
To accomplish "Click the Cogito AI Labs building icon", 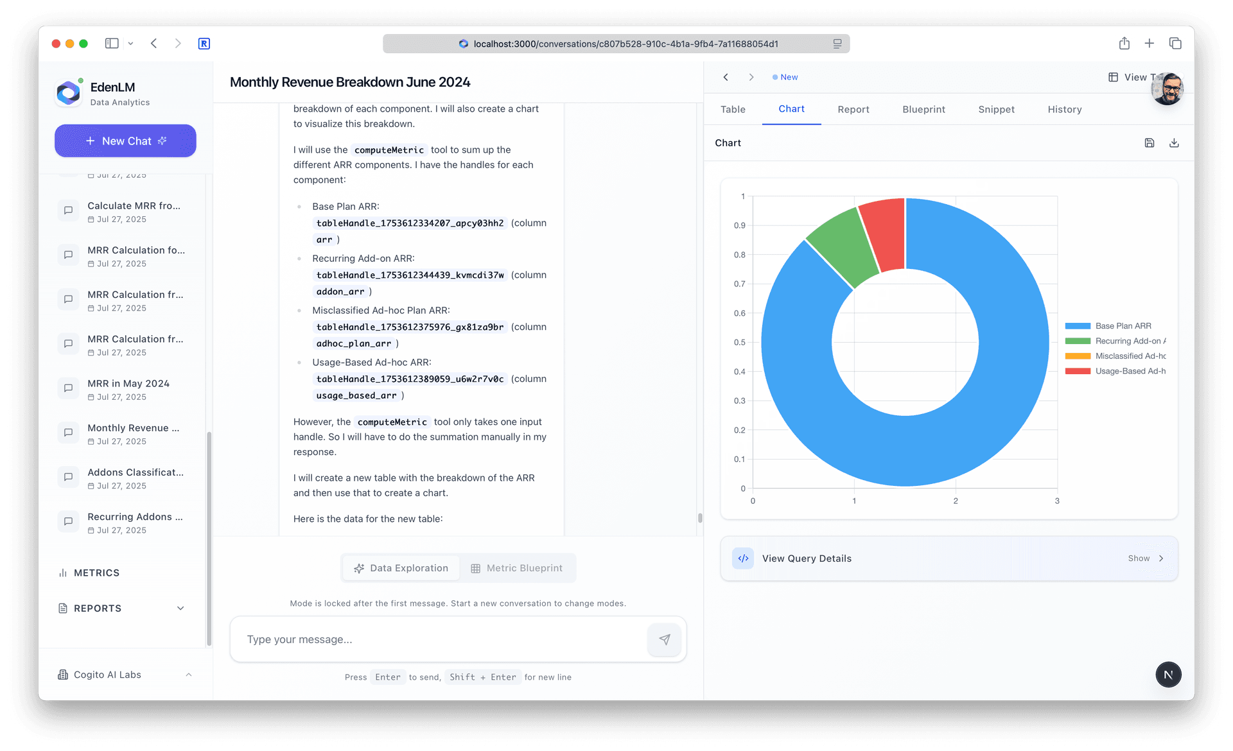I will point(63,675).
